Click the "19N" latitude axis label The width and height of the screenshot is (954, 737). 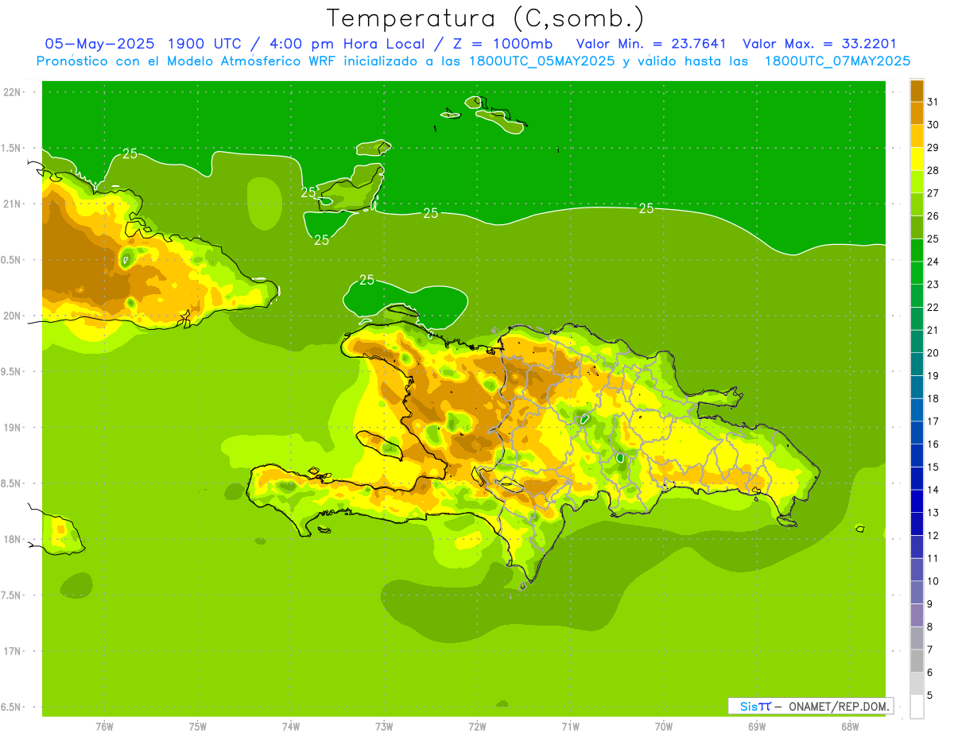[x=12, y=428]
